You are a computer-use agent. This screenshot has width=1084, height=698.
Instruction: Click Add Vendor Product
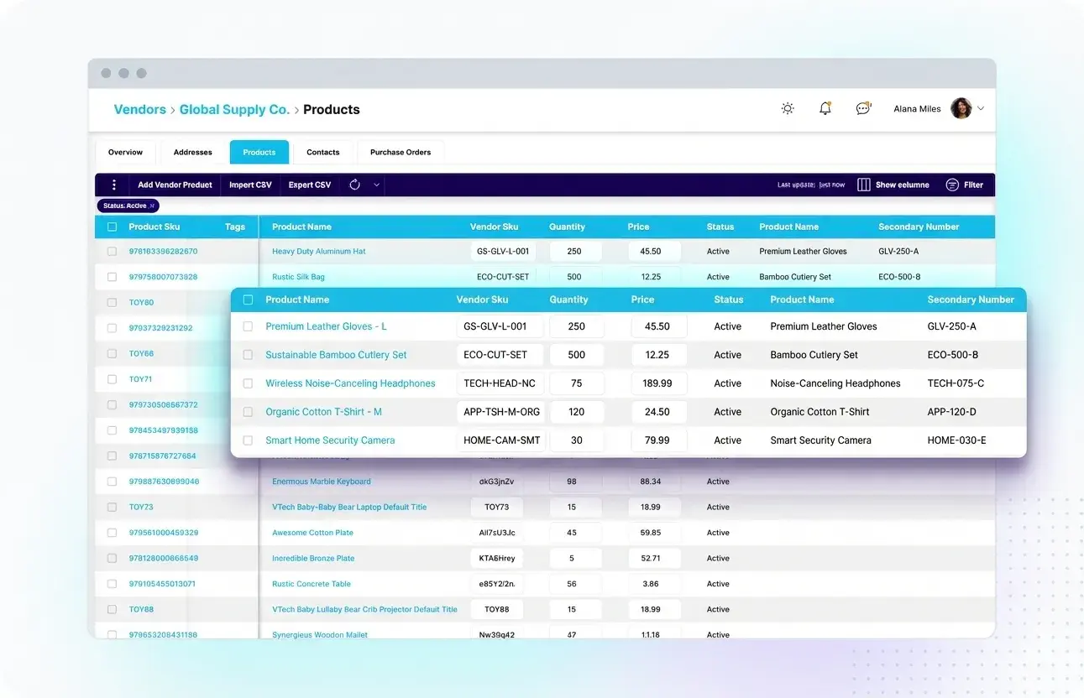click(x=174, y=185)
